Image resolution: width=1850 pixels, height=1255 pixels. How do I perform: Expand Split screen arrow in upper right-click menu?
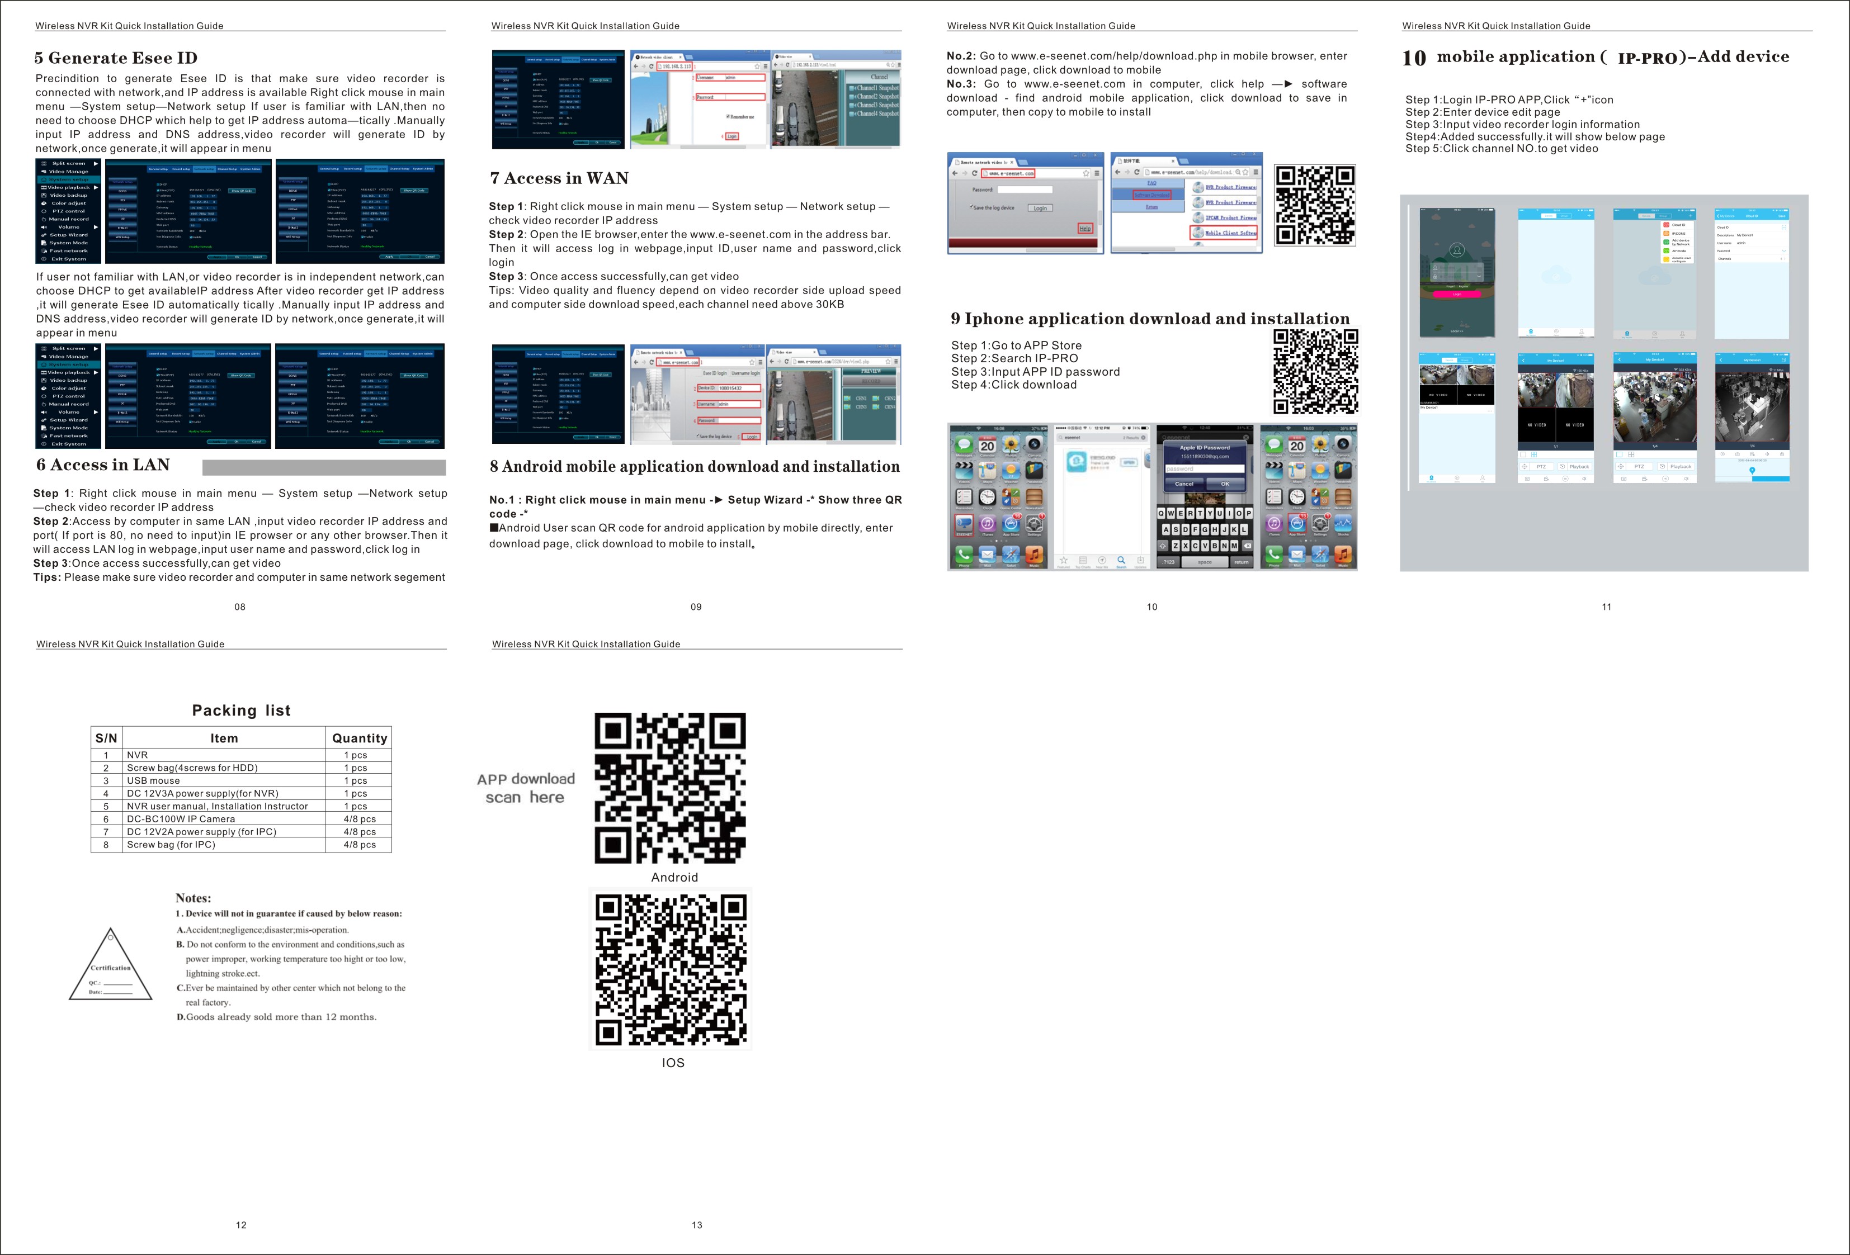[x=96, y=163]
